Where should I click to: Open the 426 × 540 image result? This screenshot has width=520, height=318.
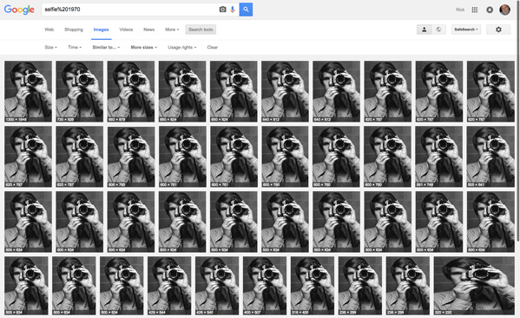pyautogui.click(x=217, y=286)
